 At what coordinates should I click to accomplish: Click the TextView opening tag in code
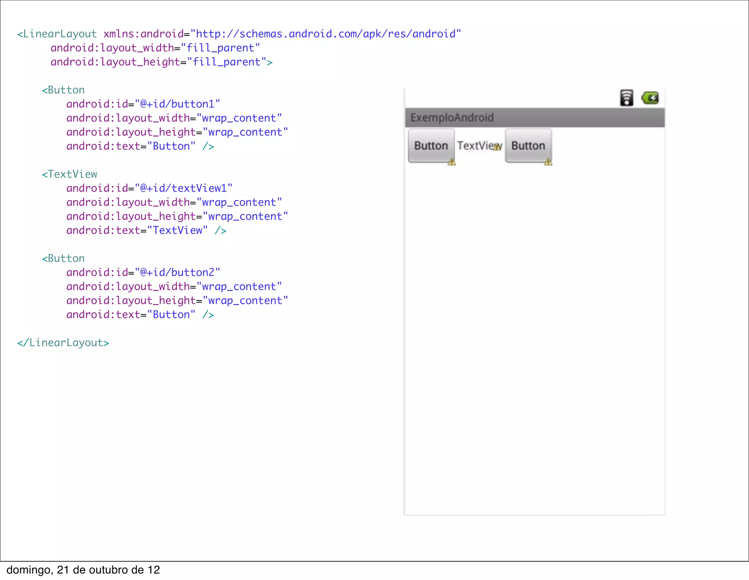tap(69, 174)
